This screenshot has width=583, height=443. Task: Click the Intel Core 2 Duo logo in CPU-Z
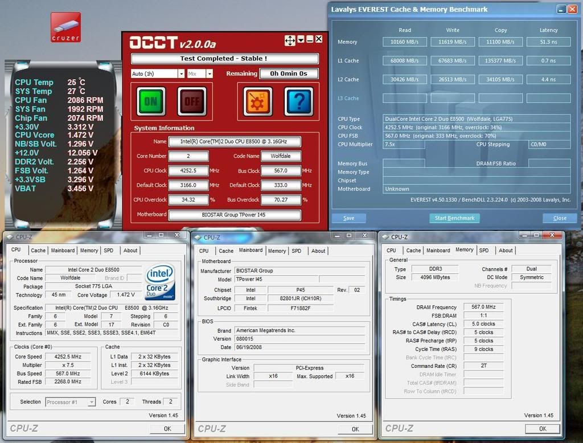coord(160,282)
